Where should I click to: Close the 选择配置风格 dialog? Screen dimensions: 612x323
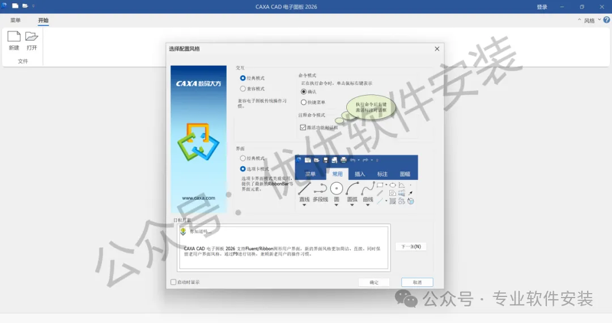(437, 49)
